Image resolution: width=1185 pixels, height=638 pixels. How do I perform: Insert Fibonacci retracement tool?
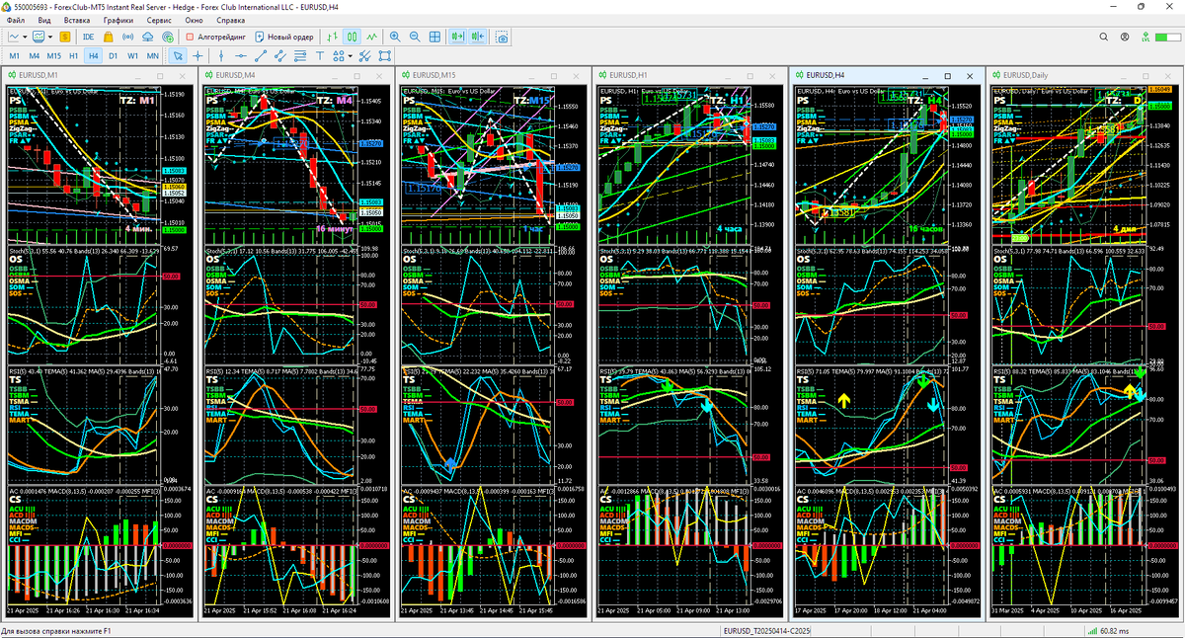[300, 56]
